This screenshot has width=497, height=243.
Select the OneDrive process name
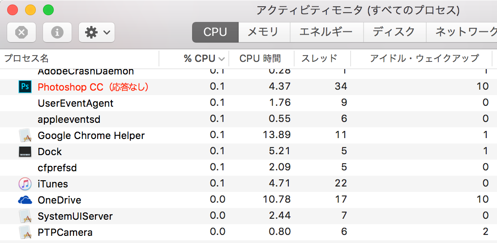point(59,200)
